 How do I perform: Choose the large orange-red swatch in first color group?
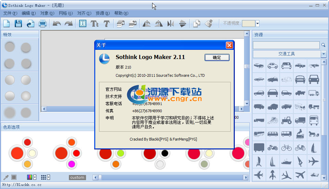pyautogui.click(x=17, y=153)
